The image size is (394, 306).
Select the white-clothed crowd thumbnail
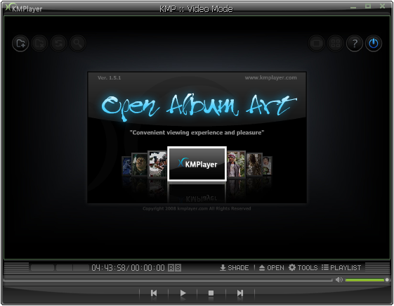click(157, 164)
